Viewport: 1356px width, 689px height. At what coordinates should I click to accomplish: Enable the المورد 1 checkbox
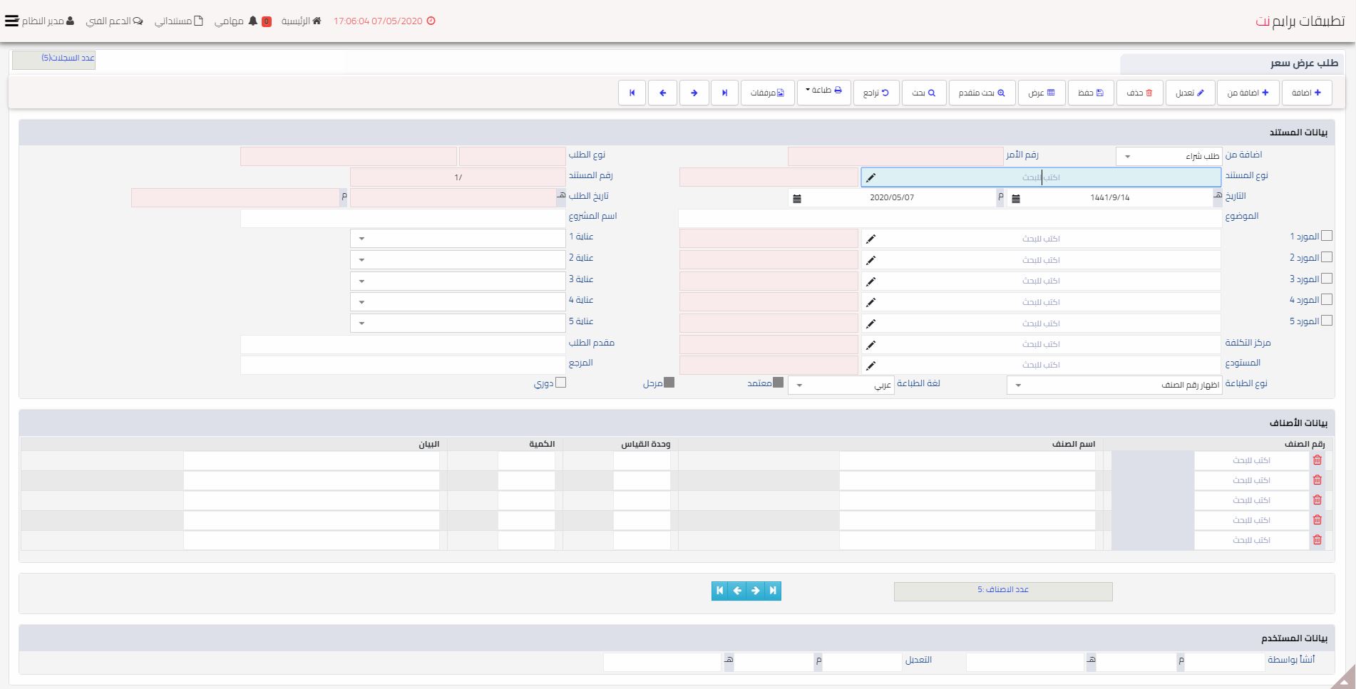pos(1326,236)
